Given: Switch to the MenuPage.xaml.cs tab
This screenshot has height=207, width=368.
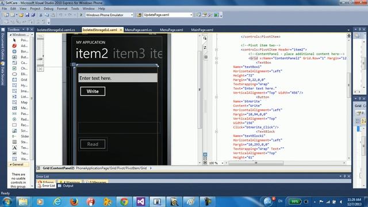Looking at the screenshot, I should pyautogui.click(x=138, y=30).
